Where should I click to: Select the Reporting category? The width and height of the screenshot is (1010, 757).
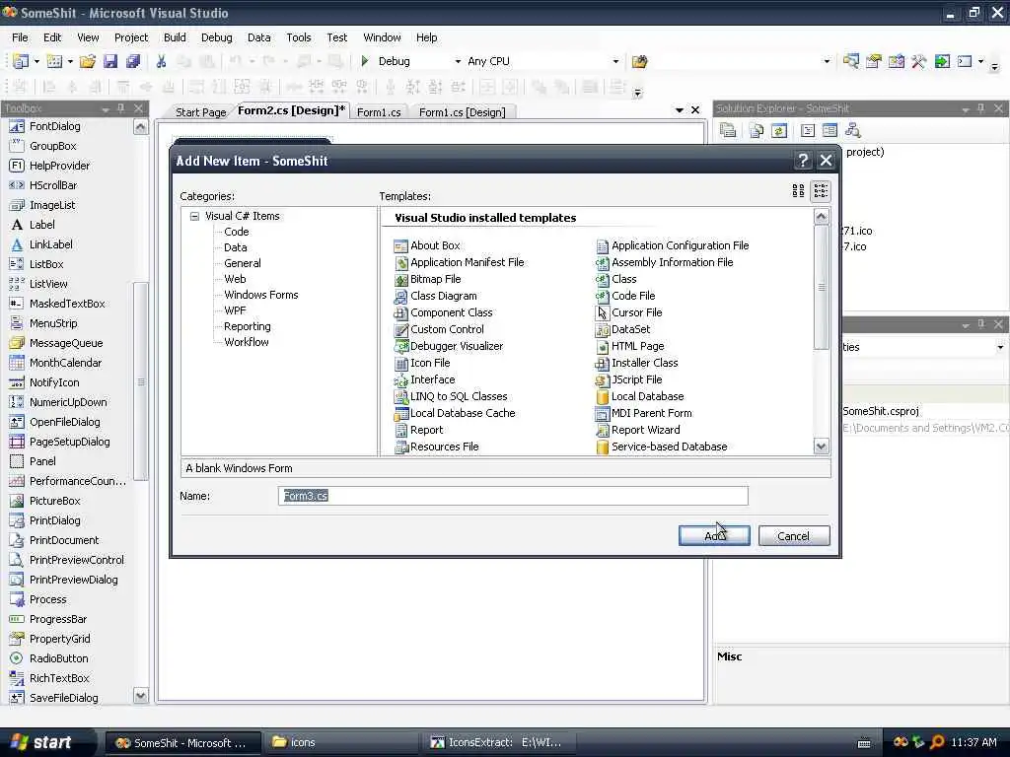point(248,326)
